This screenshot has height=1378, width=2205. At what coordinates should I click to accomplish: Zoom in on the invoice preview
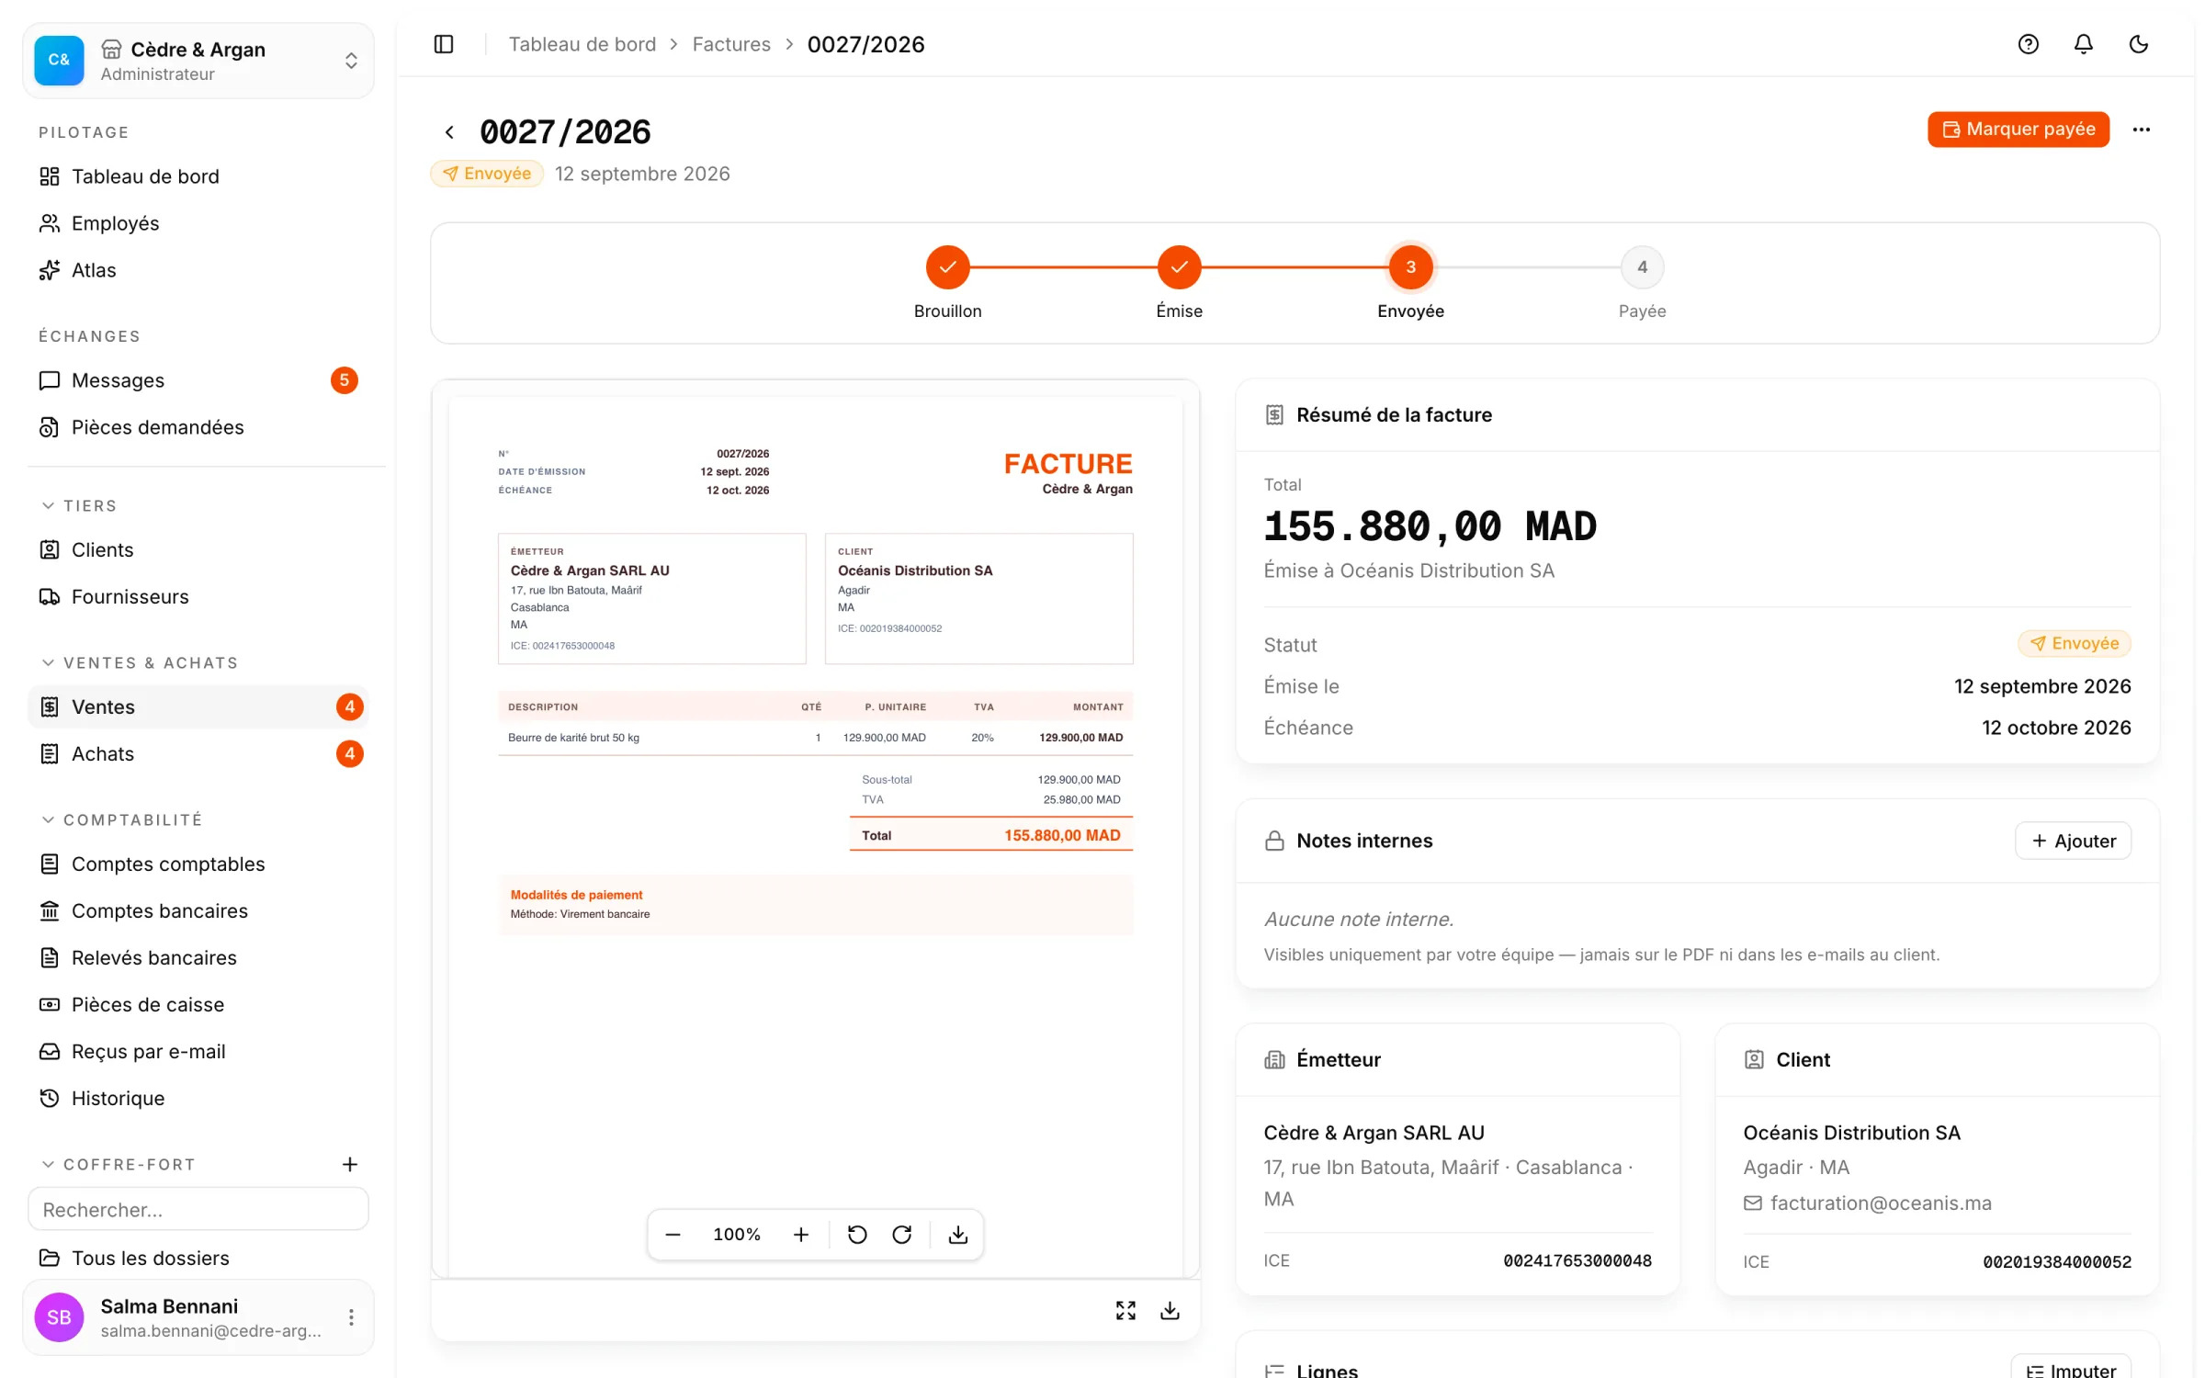(x=801, y=1235)
